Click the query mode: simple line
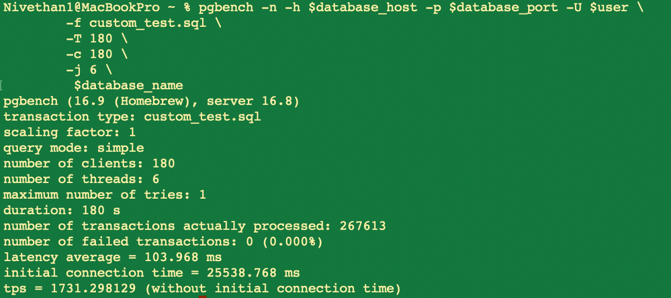Viewport: 671px width, 298px height. click(x=74, y=148)
